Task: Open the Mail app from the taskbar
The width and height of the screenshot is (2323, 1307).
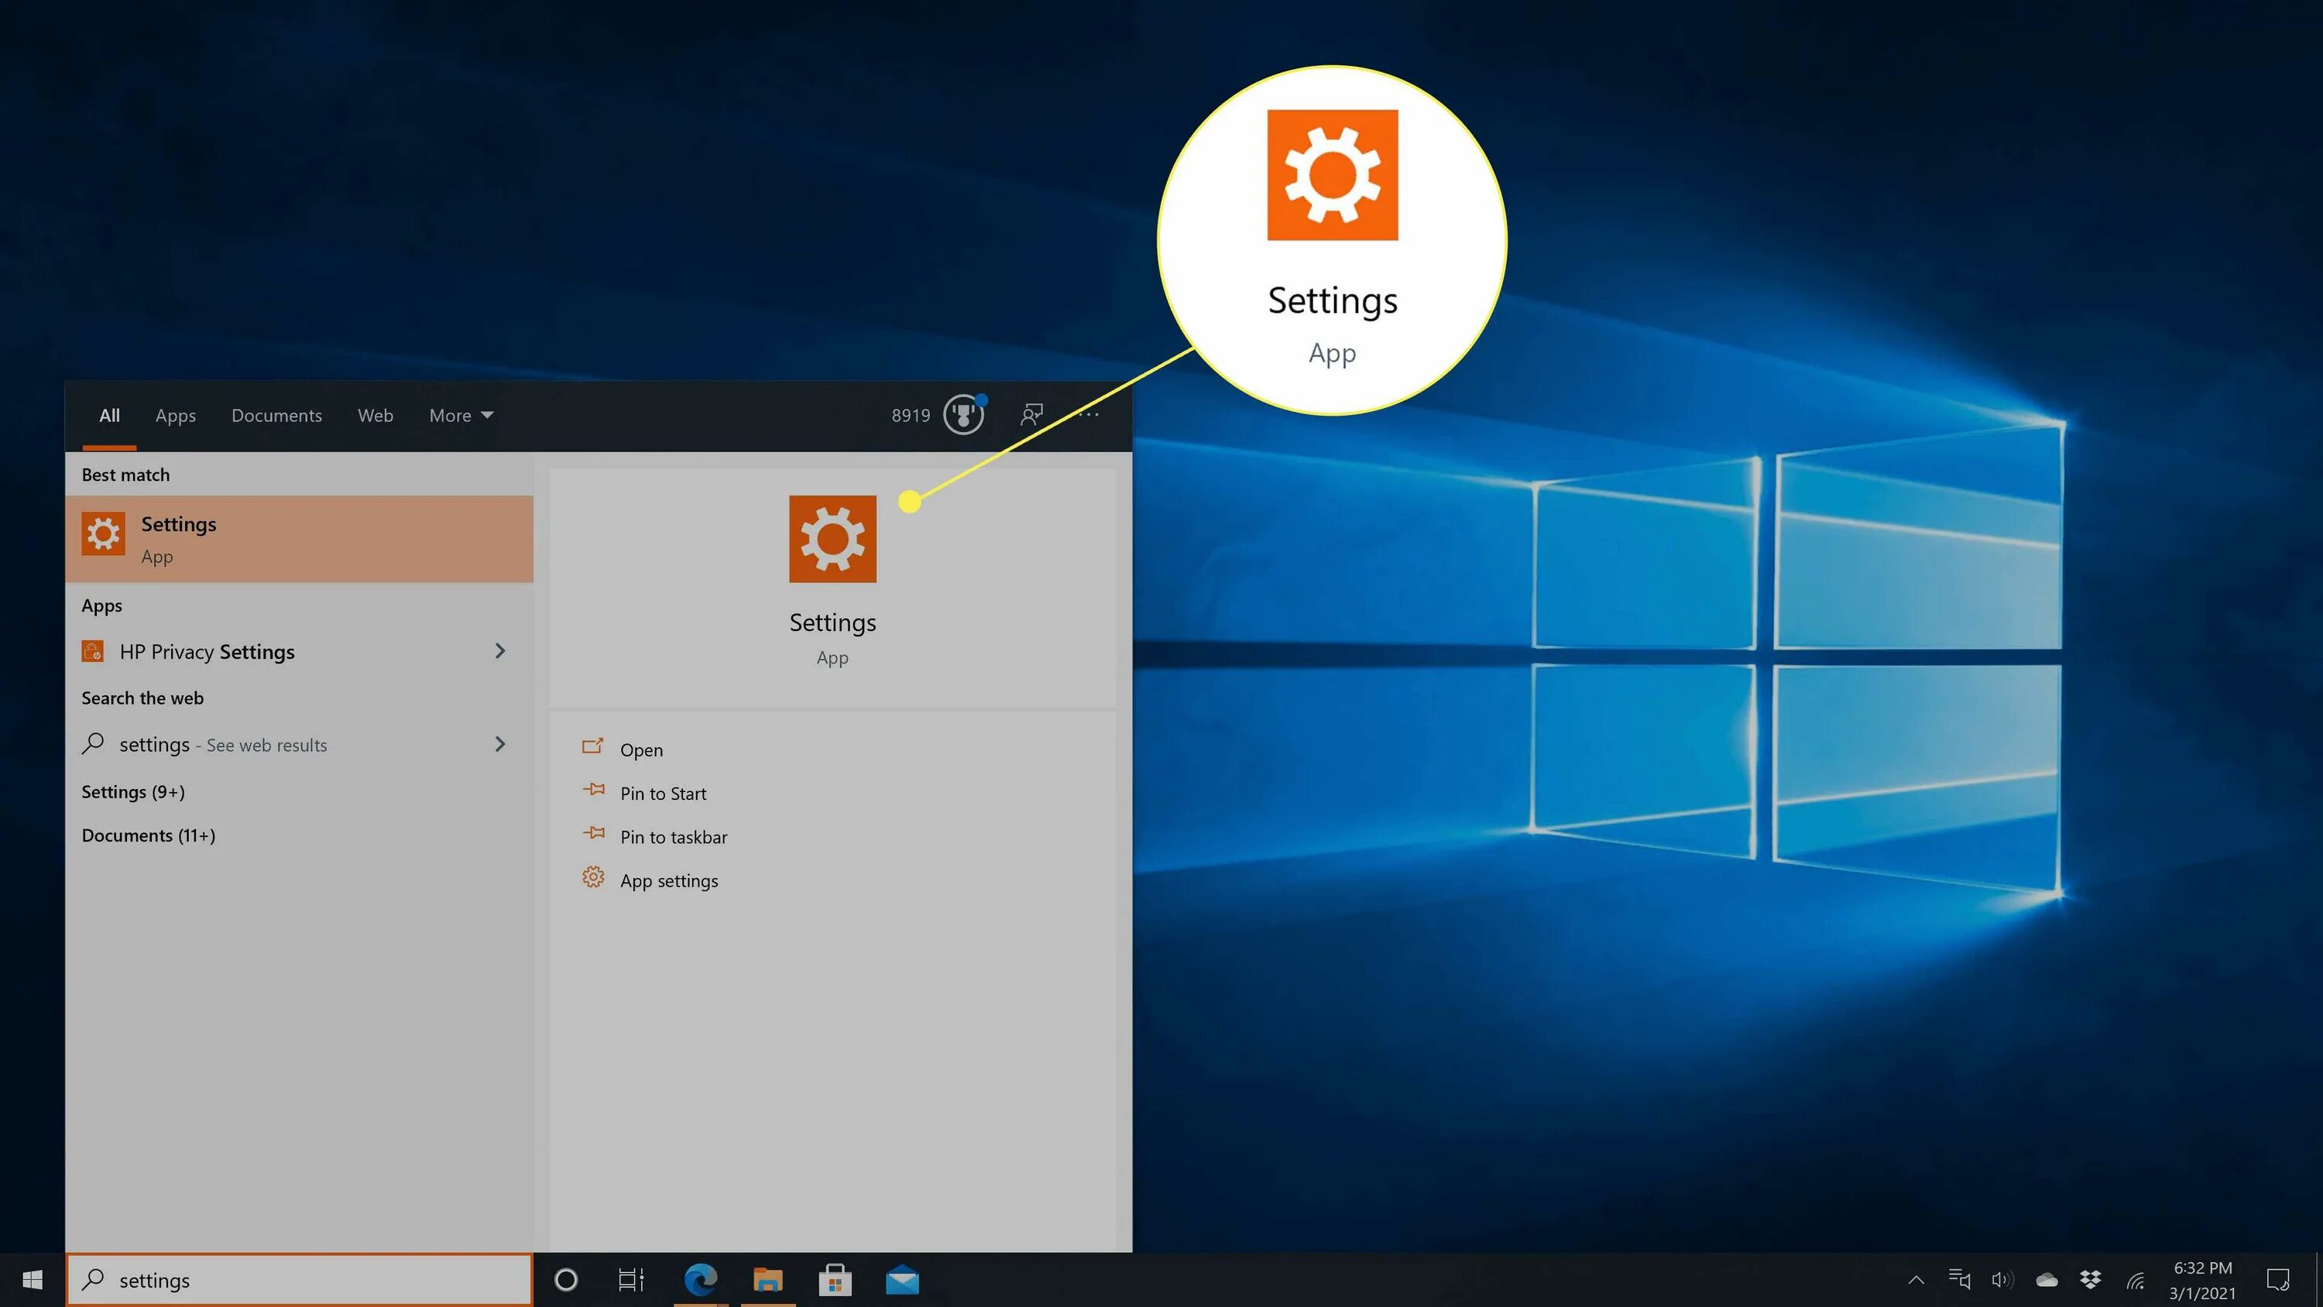Action: pos(901,1279)
